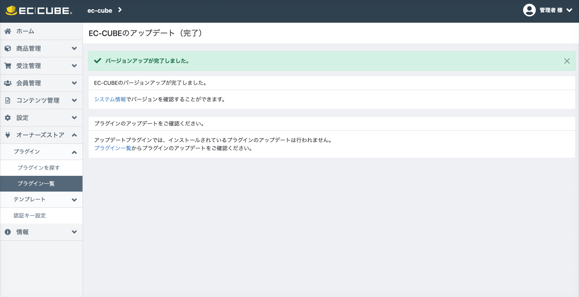Open the テンプレート menu label

(29, 199)
